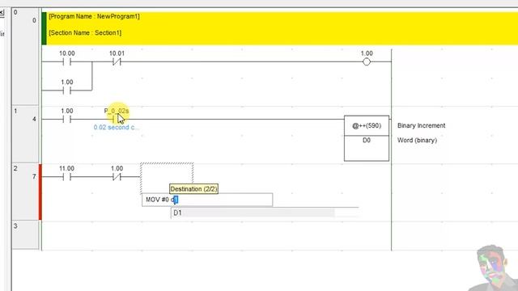
Task: Select the 1.00 closed contact in rung 2
Action: coord(117,176)
